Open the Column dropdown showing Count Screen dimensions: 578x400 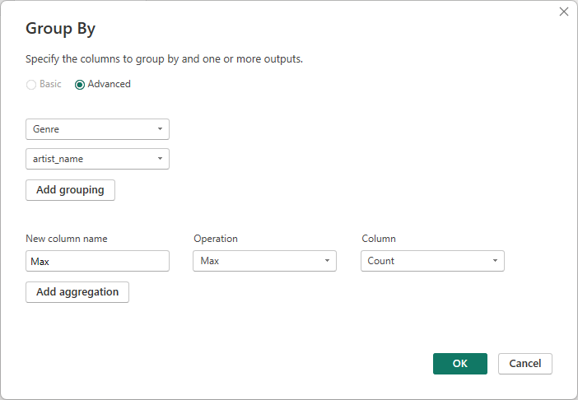pos(432,261)
